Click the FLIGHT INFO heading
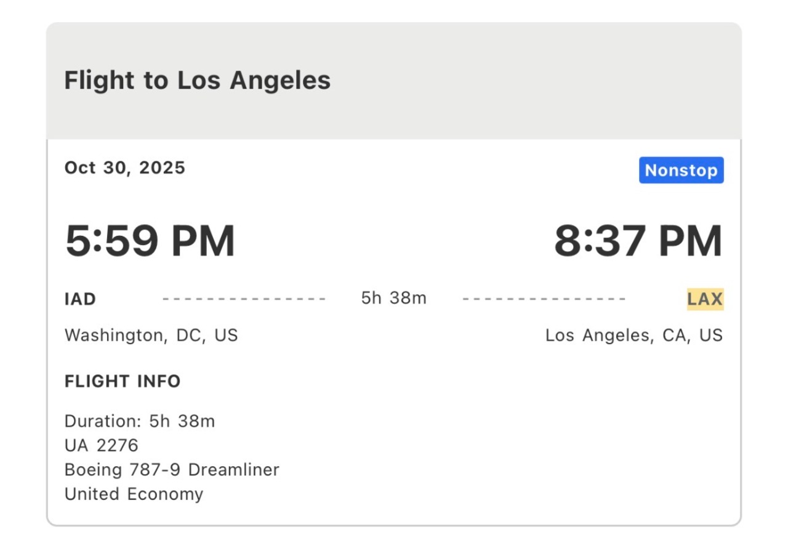 pos(123,382)
